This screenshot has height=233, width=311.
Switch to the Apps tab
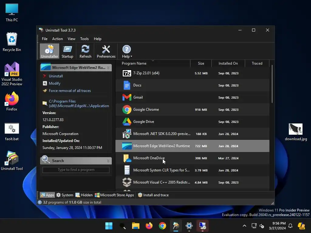click(x=47, y=195)
